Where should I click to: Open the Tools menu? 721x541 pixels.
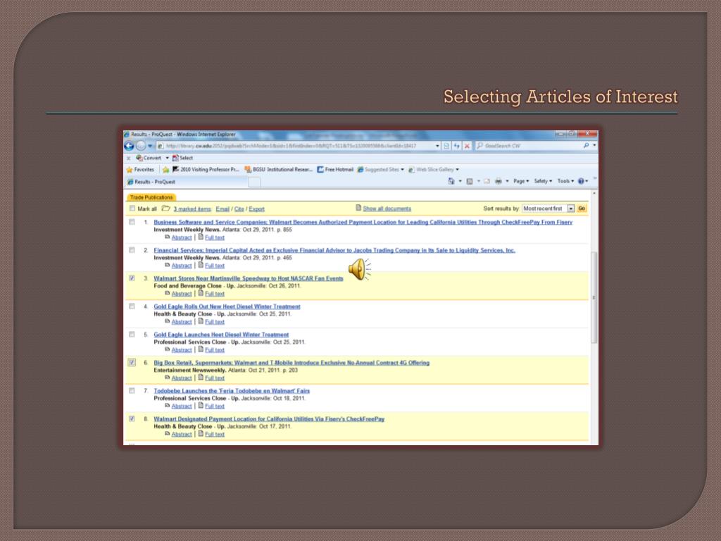(x=565, y=181)
